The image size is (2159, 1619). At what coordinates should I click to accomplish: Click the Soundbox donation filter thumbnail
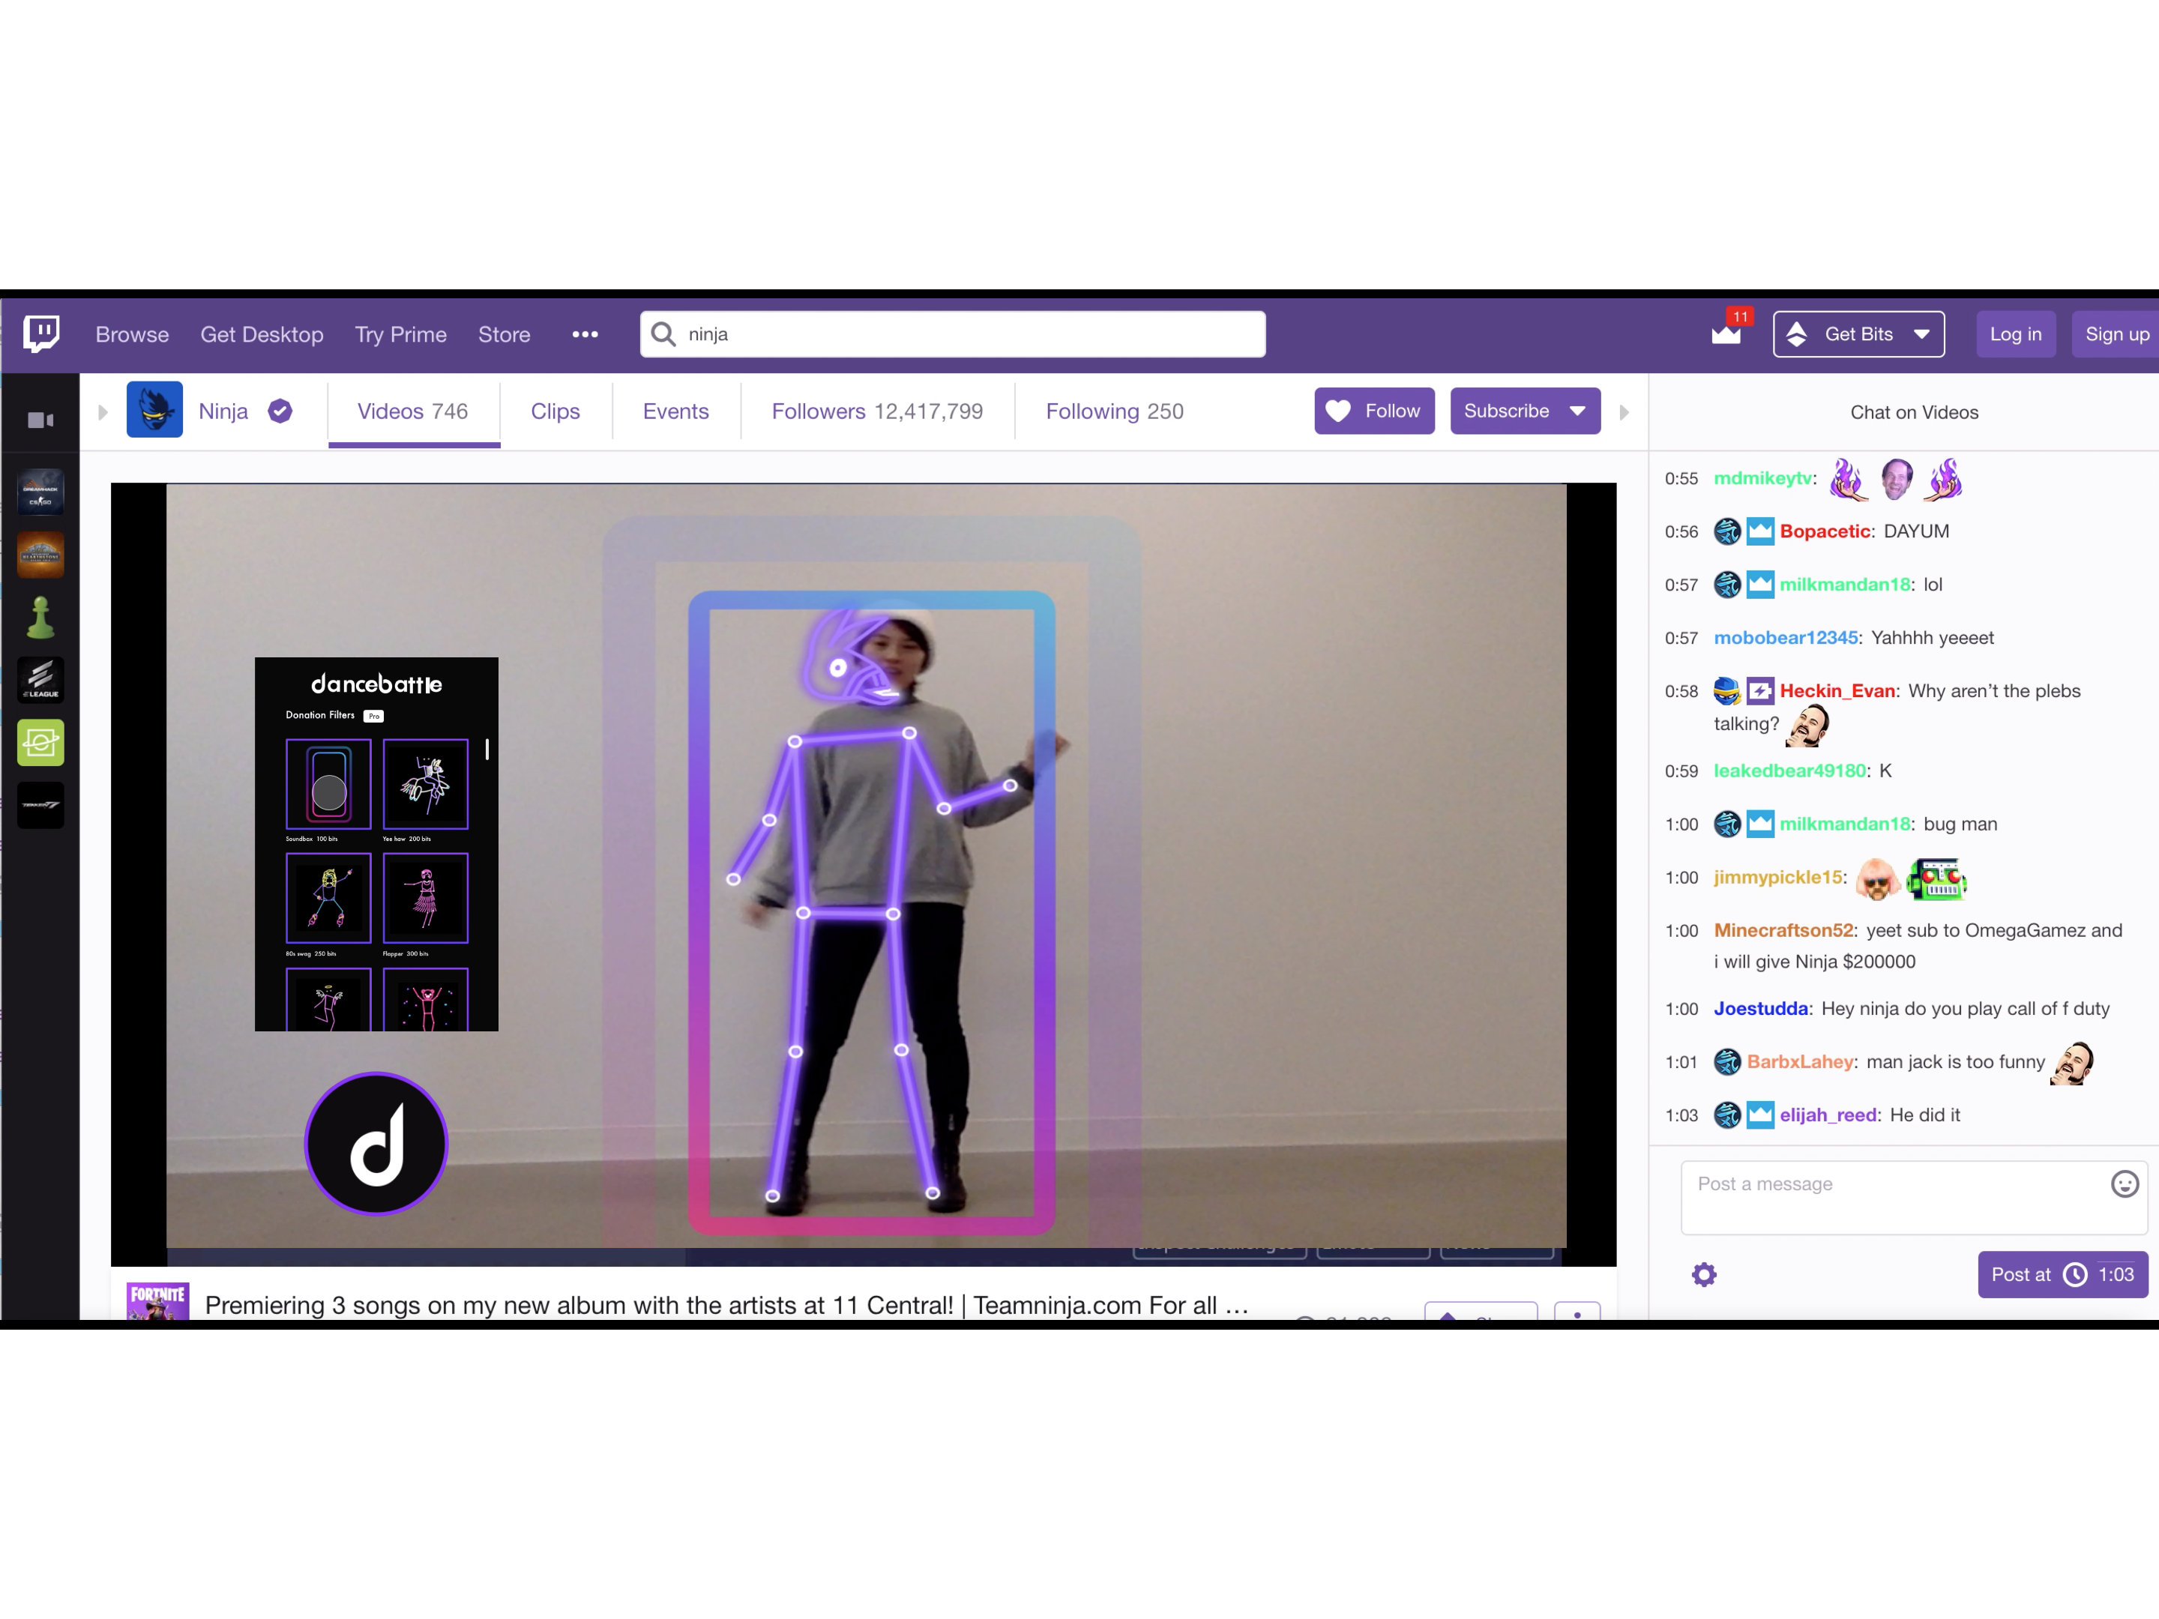click(328, 783)
